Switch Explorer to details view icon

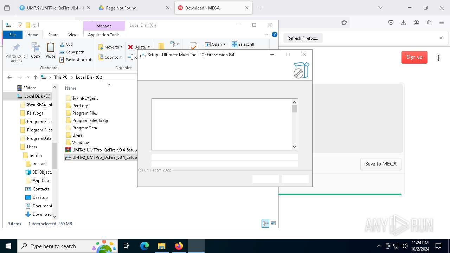(x=265, y=223)
